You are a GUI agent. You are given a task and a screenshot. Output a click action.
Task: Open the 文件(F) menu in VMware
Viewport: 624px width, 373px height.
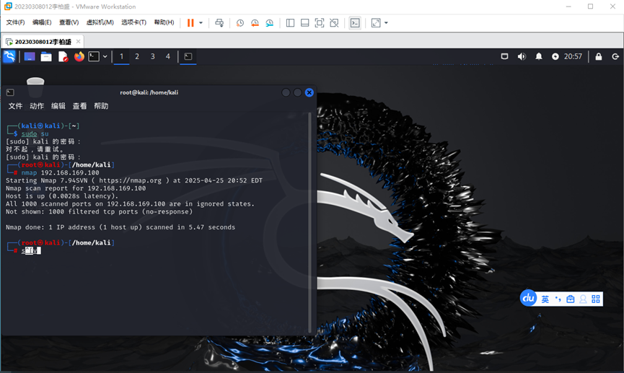[x=16, y=22]
